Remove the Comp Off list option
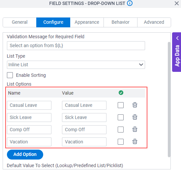This screenshot has width=181, height=177. click(135, 129)
